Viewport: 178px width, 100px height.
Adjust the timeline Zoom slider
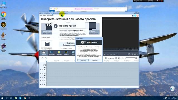point(130,58)
